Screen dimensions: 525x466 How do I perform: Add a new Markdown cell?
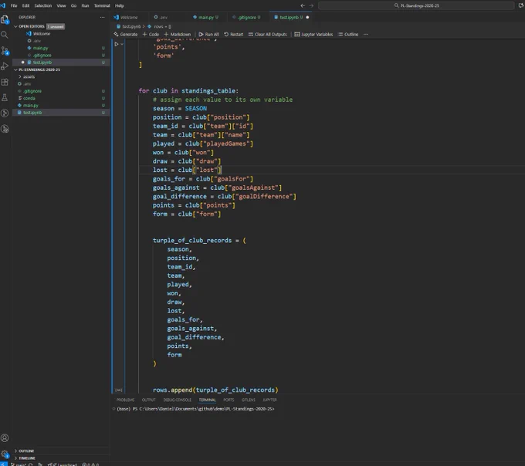(178, 34)
